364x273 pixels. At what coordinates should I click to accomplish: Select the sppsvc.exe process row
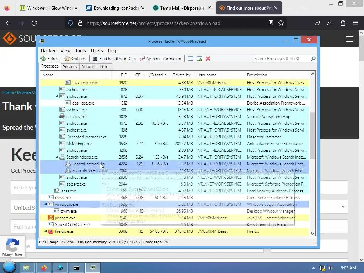click(175, 184)
